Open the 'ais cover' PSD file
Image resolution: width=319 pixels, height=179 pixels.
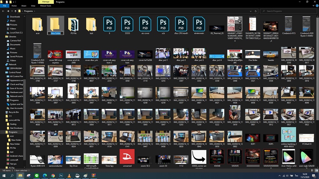click(x=145, y=24)
